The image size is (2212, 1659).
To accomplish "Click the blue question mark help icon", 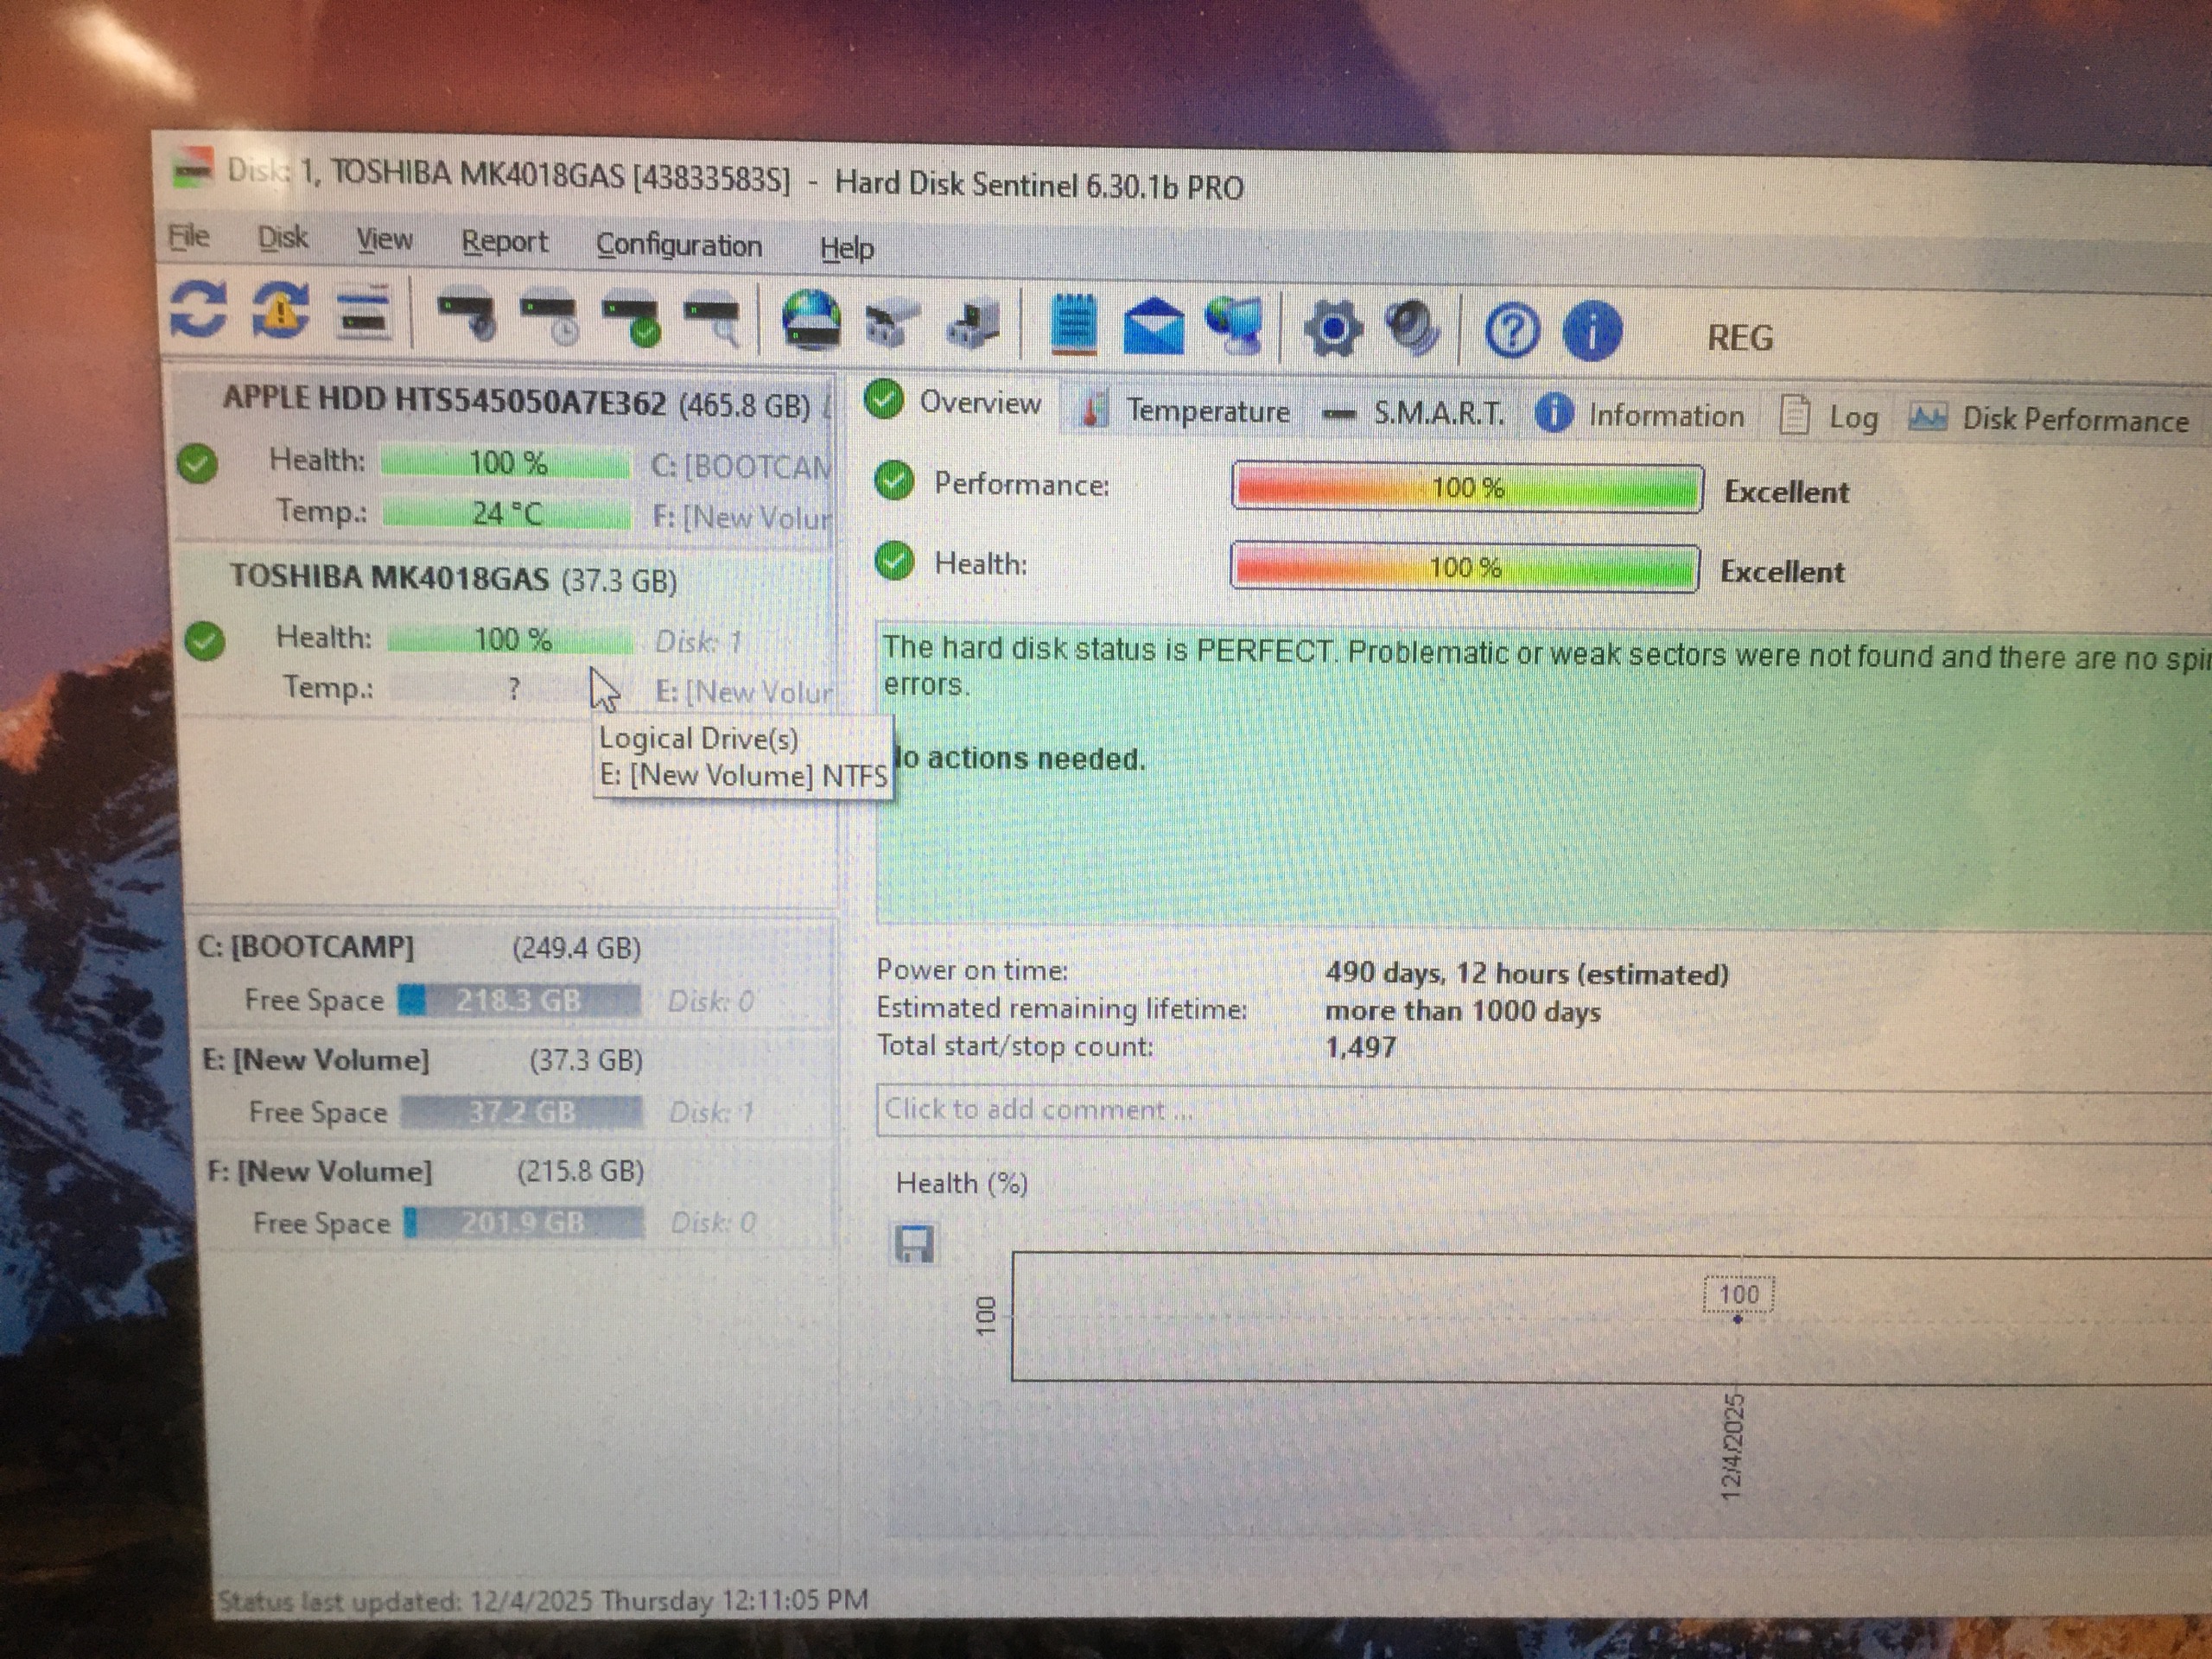I will point(1511,331).
